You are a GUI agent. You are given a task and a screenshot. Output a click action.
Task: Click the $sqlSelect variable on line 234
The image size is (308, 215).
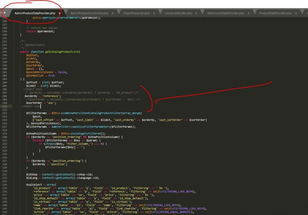34,185
